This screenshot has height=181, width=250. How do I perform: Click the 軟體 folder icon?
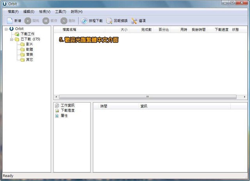point(22,49)
